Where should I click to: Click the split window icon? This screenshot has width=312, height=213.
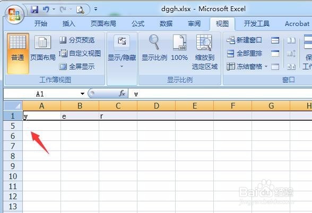pyautogui.click(x=275, y=40)
